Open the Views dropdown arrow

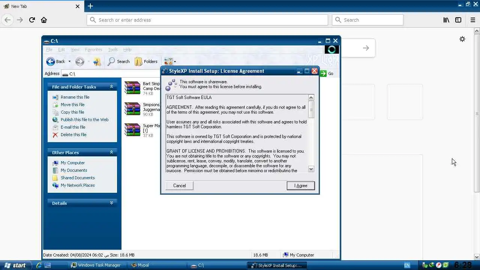click(175, 61)
